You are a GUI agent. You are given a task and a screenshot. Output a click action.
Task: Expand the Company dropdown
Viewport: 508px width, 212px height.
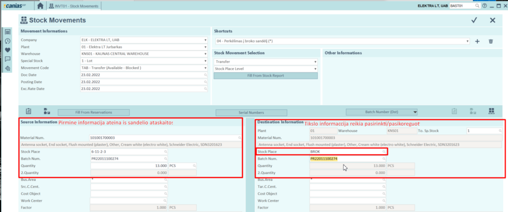pyautogui.click(x=205, y=40)
